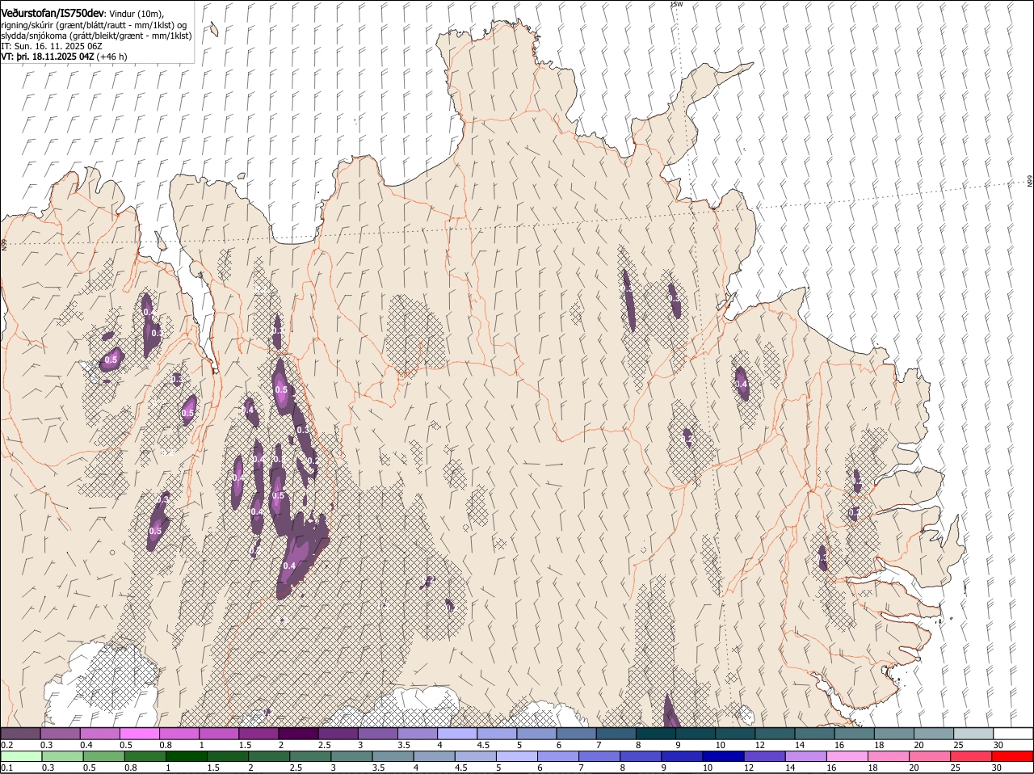Click the Veðurstofan/IS750dev title text

(x=53, y=13)
